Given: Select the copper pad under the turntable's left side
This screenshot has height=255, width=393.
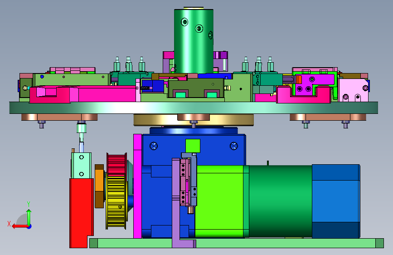Looking at the screenshot, I should (59, 117).
